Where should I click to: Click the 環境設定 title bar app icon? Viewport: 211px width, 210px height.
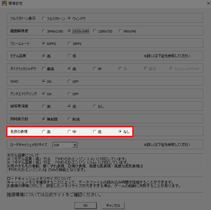5,4
